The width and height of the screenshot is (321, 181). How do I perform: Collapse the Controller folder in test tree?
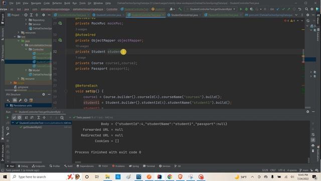(x=26, y=49)
